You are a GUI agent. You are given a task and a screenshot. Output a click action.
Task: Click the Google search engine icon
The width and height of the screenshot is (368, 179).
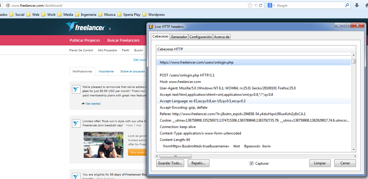coord(270,5)
